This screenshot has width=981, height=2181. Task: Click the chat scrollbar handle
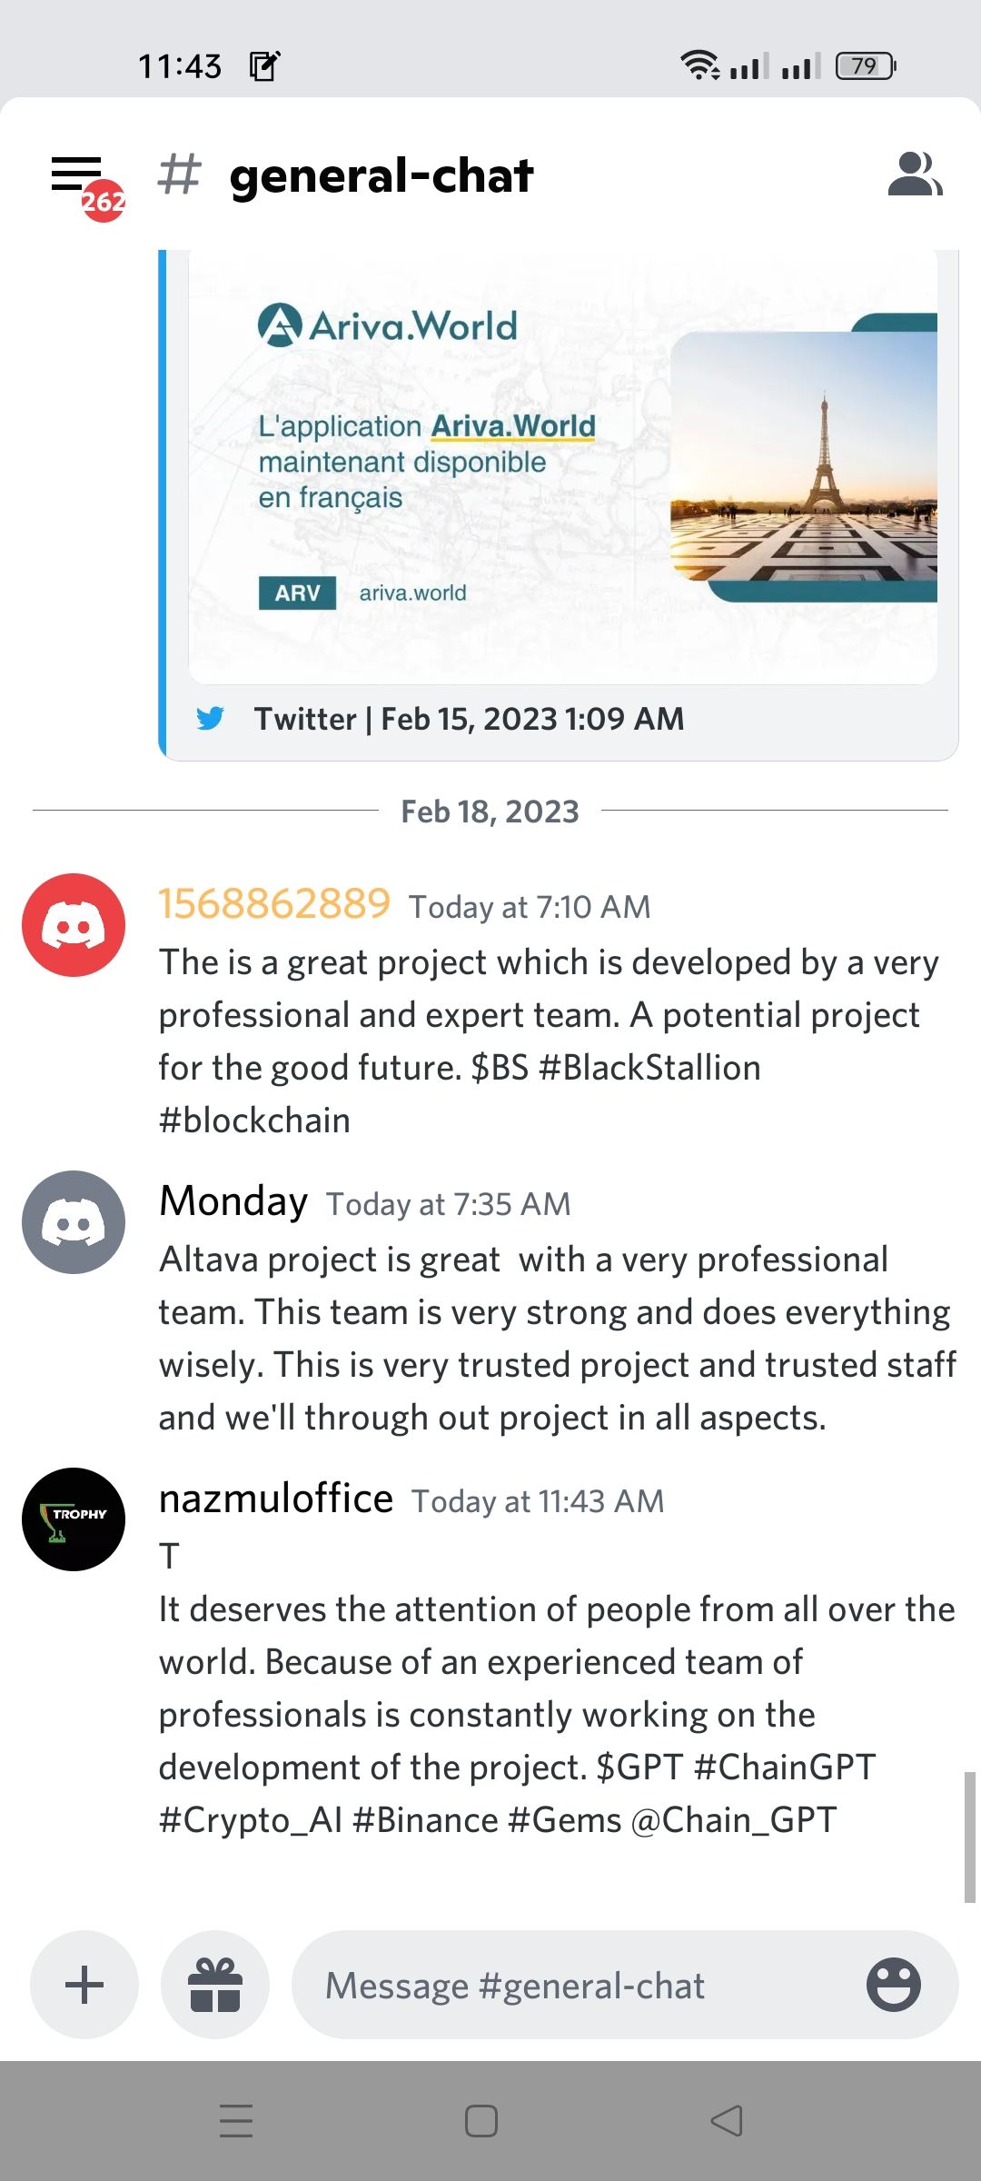coord(969,1836)
